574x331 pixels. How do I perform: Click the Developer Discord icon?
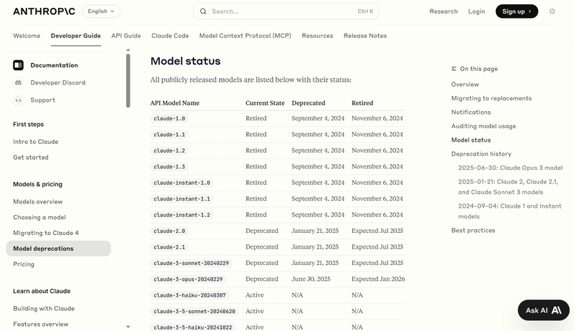click(19, 82)
